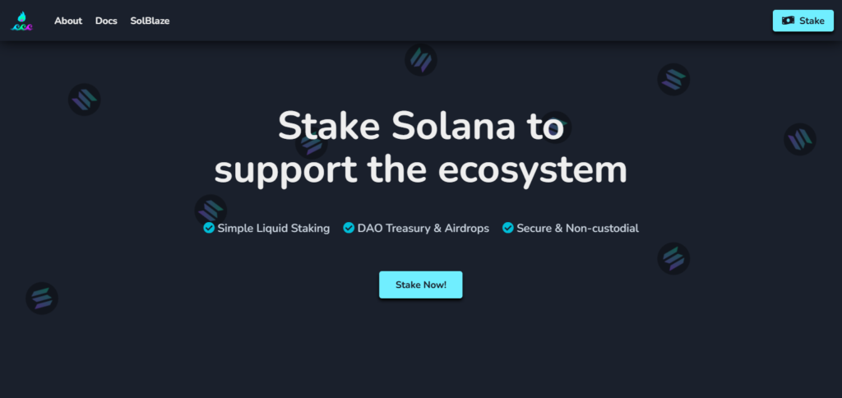Click the Stake button in the header

pos(803,21)
